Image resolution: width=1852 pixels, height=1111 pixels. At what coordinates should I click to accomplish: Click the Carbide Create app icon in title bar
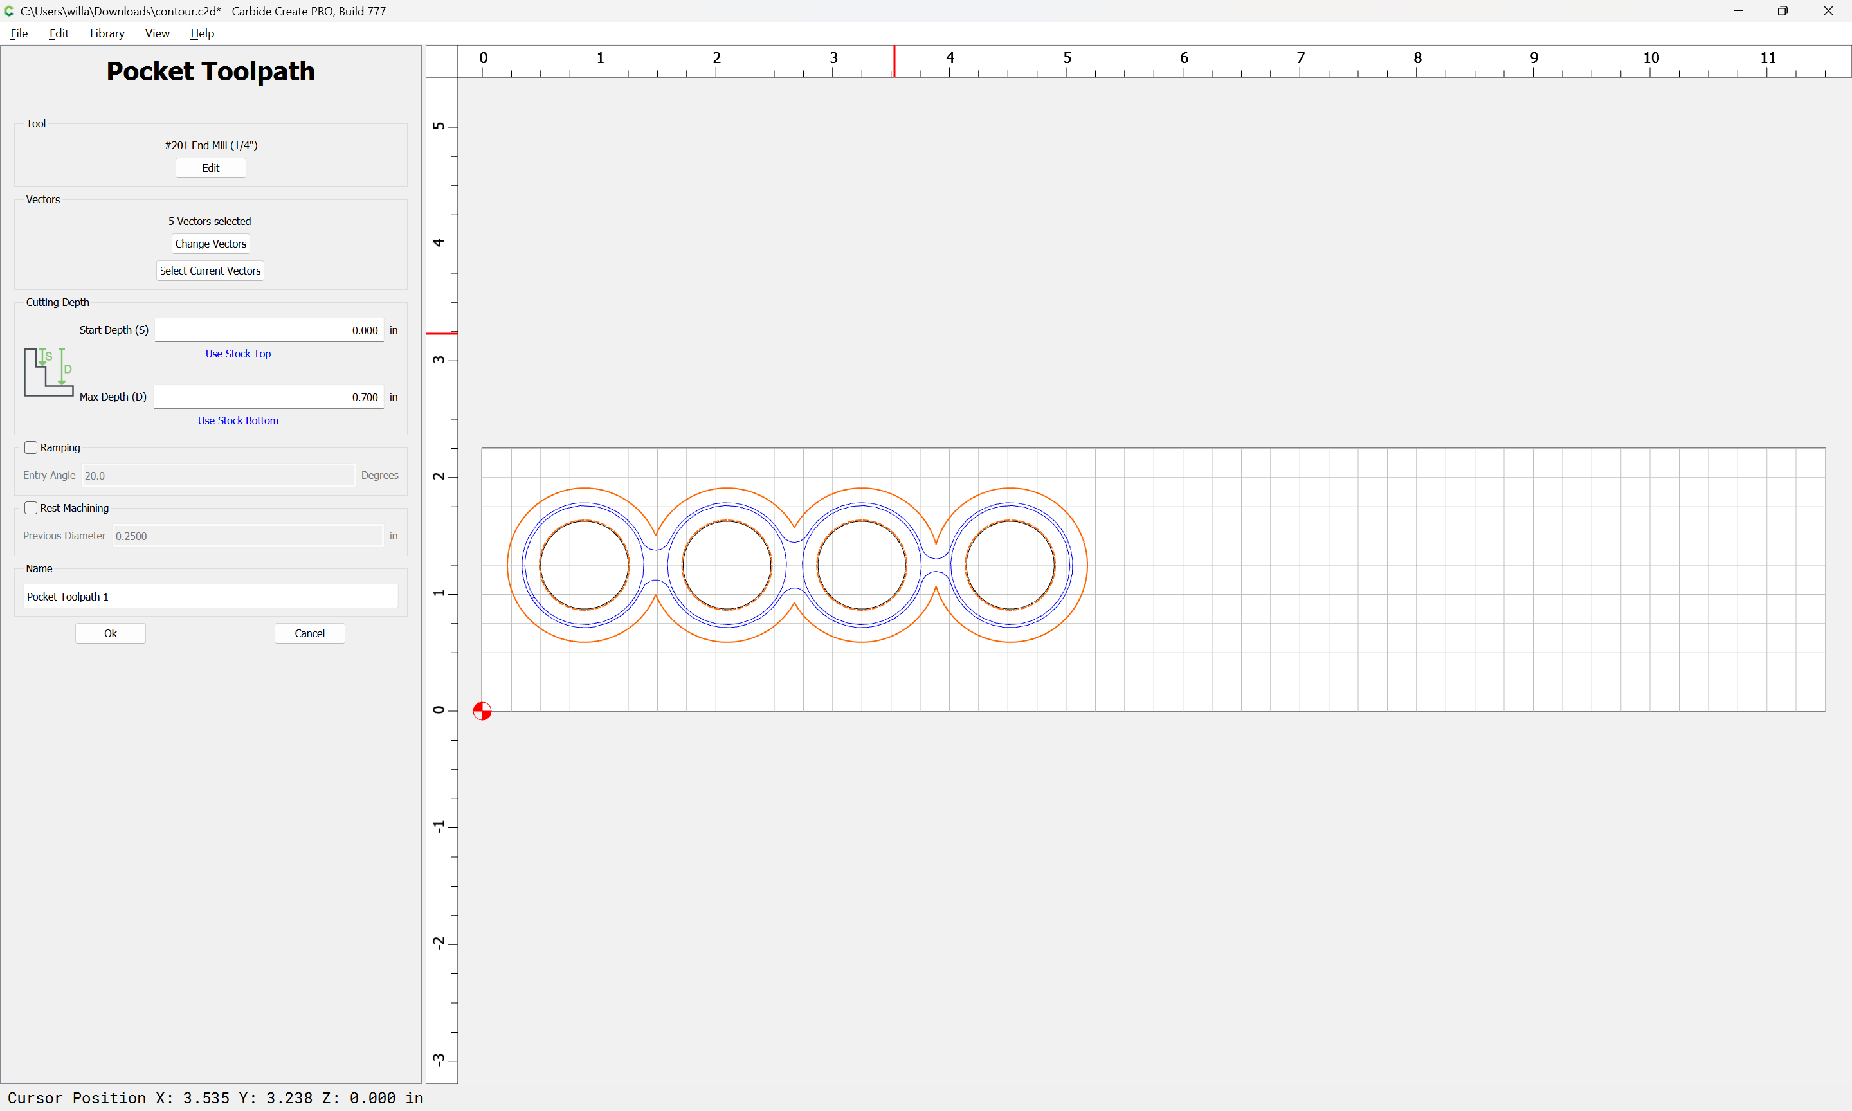point(9,11)
